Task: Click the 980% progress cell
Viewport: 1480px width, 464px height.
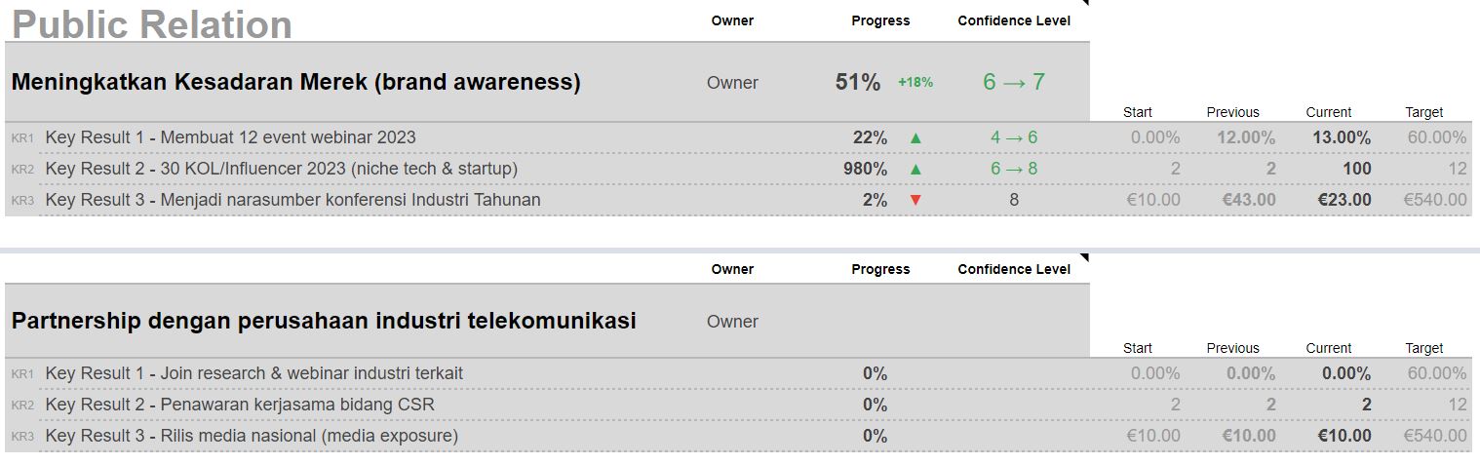Action: (x=866, y=170)
